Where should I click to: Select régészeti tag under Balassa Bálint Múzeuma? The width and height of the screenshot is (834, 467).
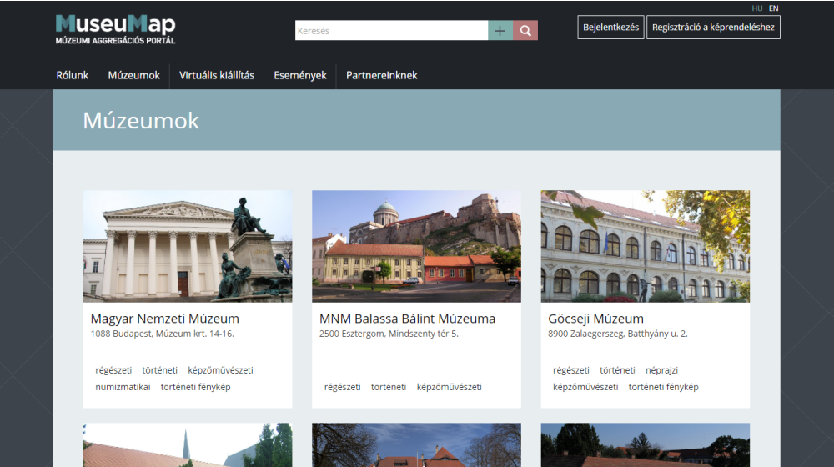(x=343, y=387)
